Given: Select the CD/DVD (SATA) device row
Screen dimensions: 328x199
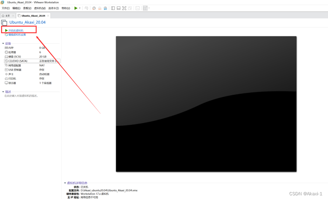Looking at the screenshot, I should point(32,61).
